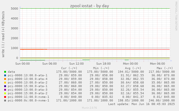
Task: Click the Mon 06:00 x-axis label
Action: pyautogui.click(x=157, y=64)
